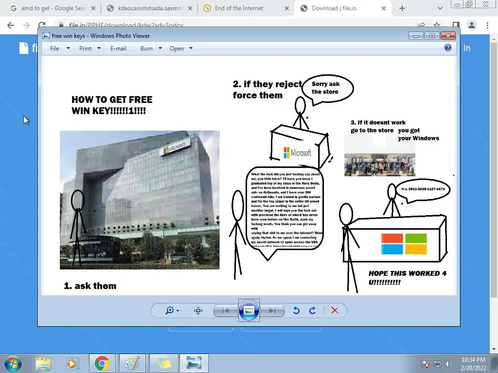Open the File menu
Image resolution: width=498 pixels, height=373 pixels.
click(54, 49)
